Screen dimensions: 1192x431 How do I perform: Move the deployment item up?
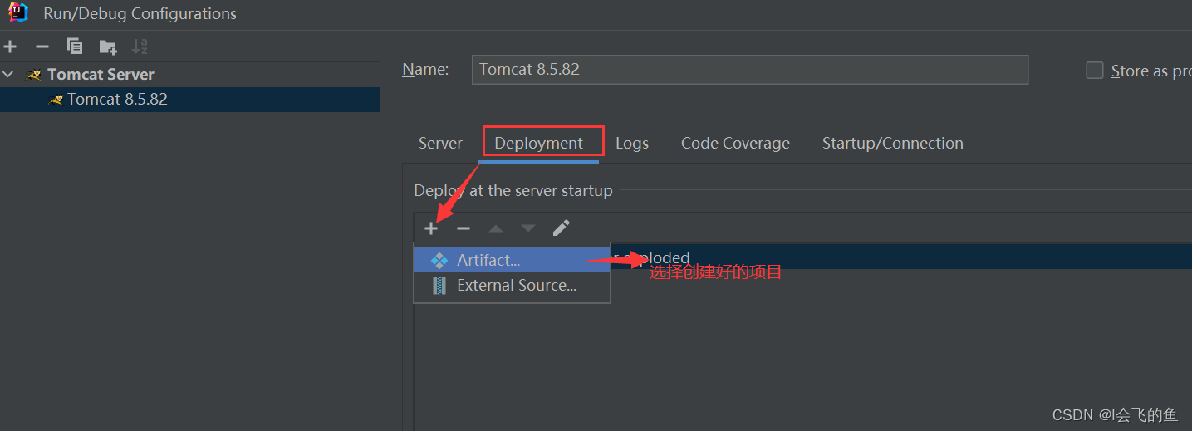496,228
